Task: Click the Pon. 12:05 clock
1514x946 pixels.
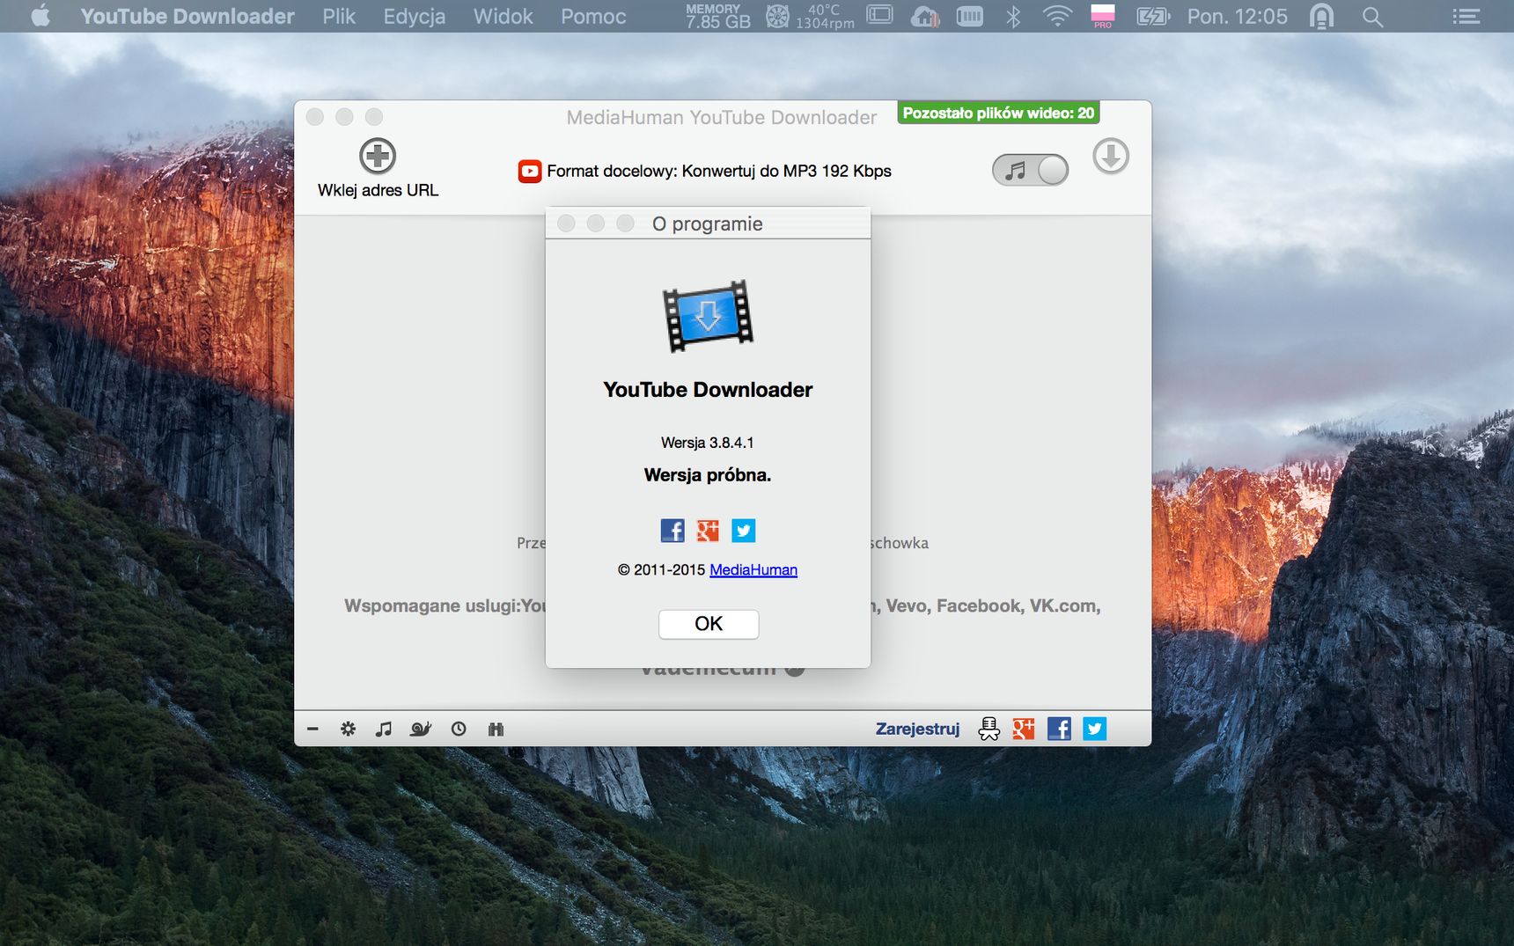Action: (x=1237, y=16)
